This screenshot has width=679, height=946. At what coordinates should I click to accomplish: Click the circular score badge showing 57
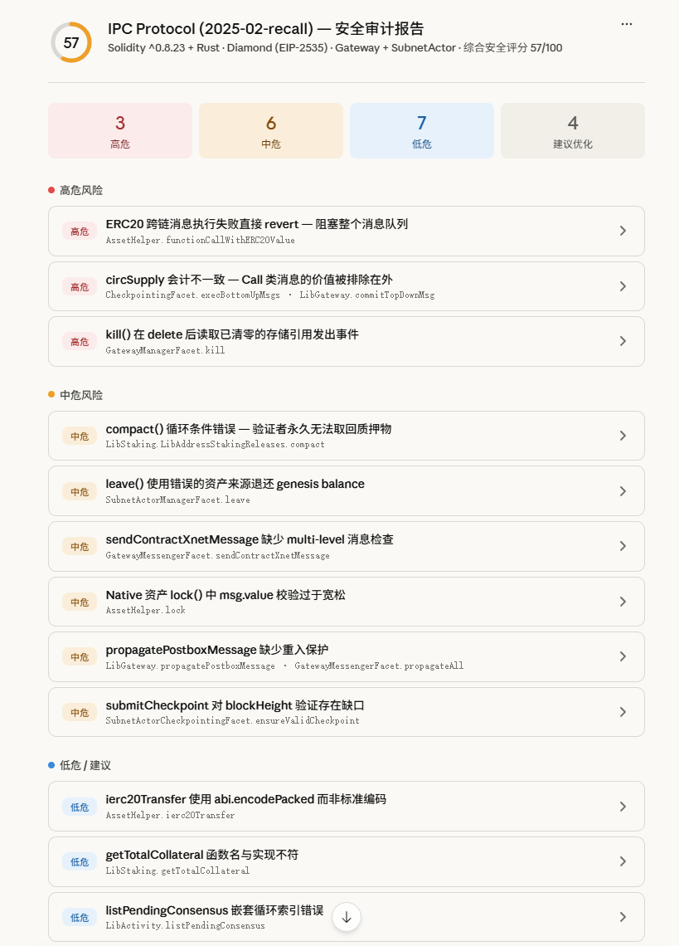[70, 42]
